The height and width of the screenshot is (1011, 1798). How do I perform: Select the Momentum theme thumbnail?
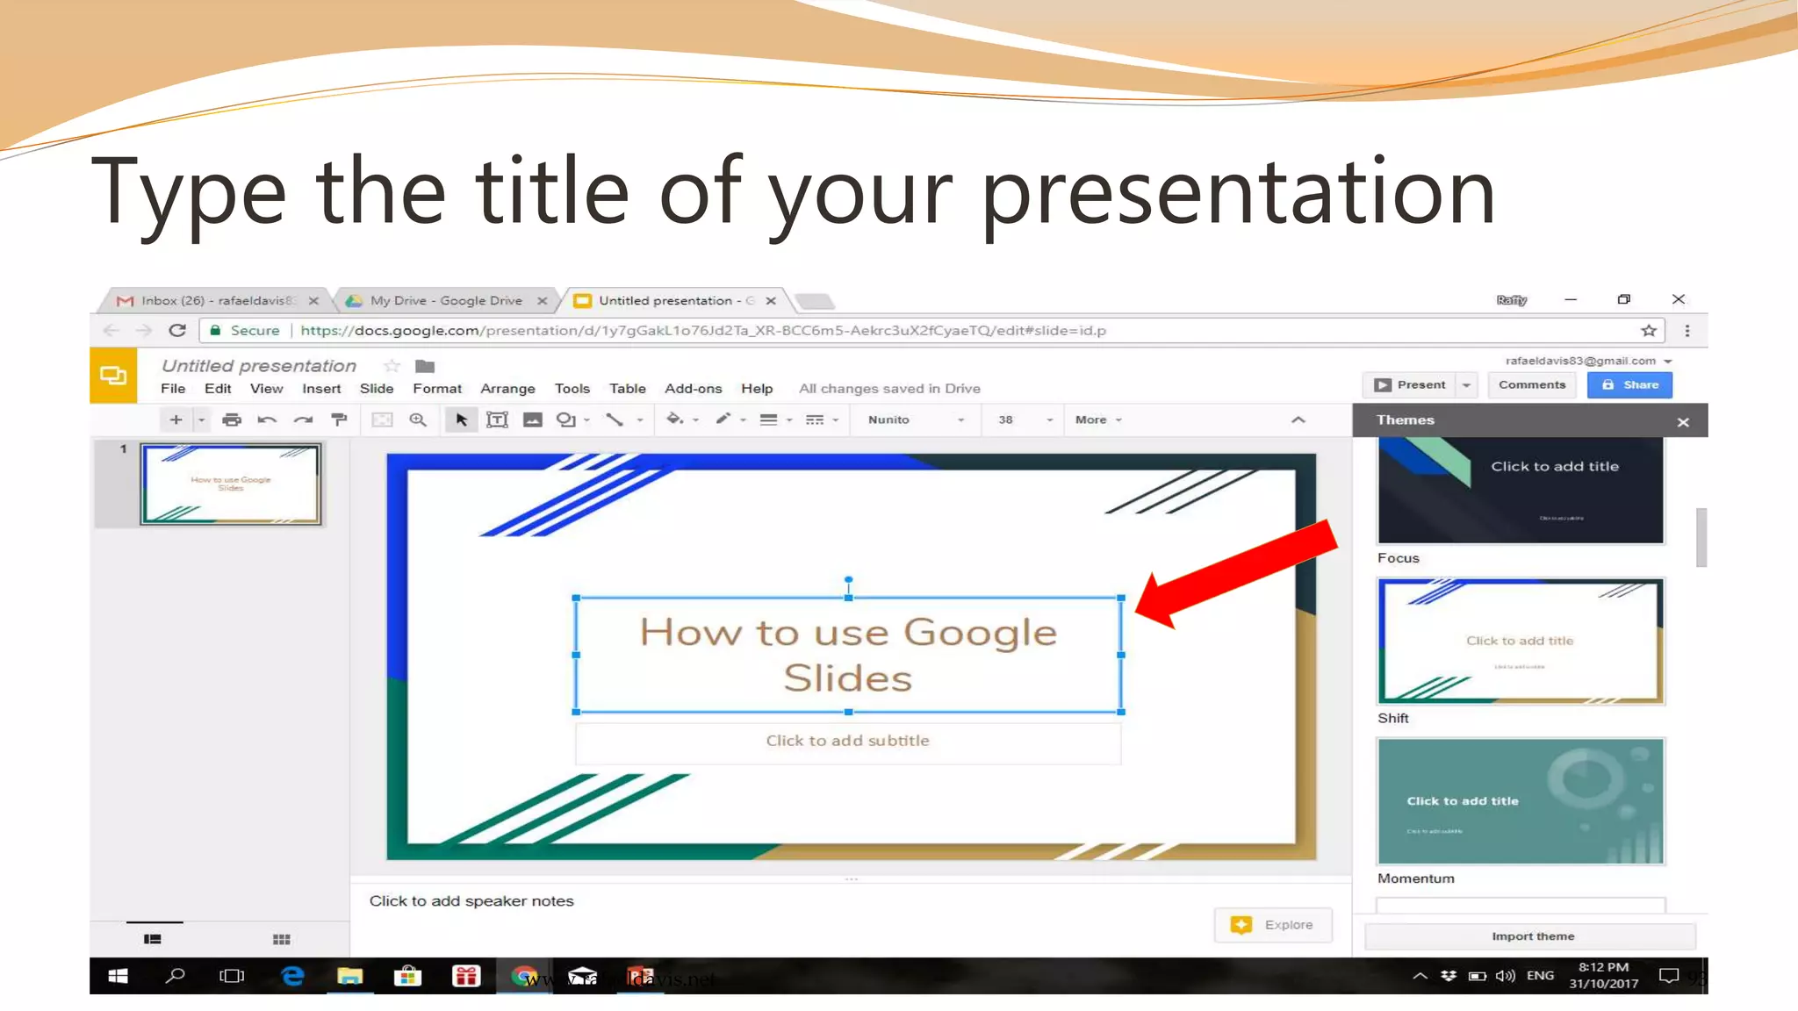1521,801
